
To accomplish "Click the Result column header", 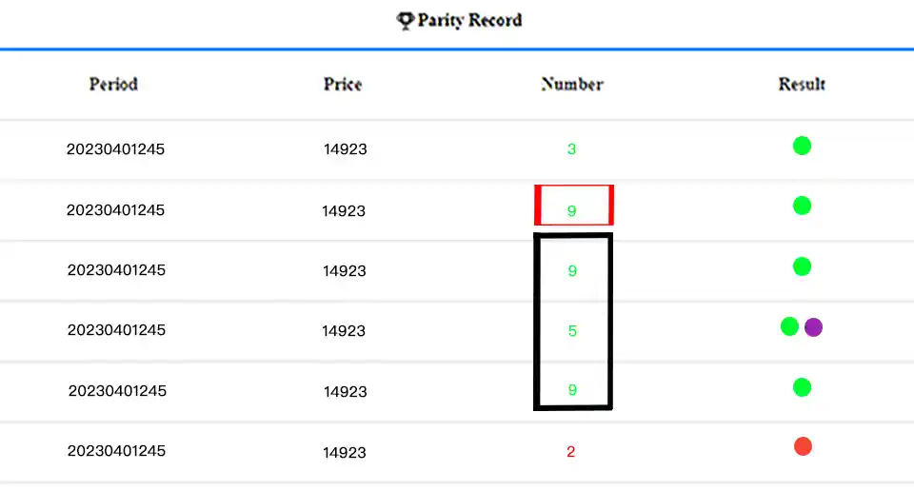I will (x=802, y=84).
